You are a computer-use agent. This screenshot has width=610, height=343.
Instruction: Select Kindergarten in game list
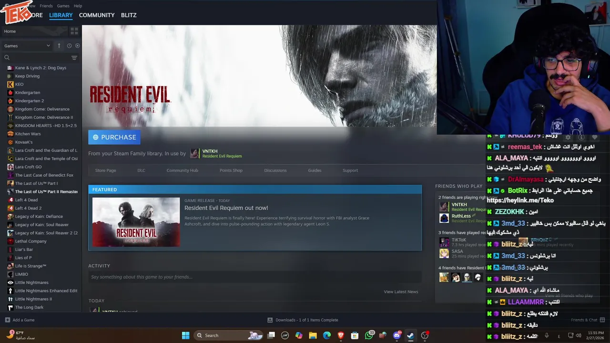point(28,92)
